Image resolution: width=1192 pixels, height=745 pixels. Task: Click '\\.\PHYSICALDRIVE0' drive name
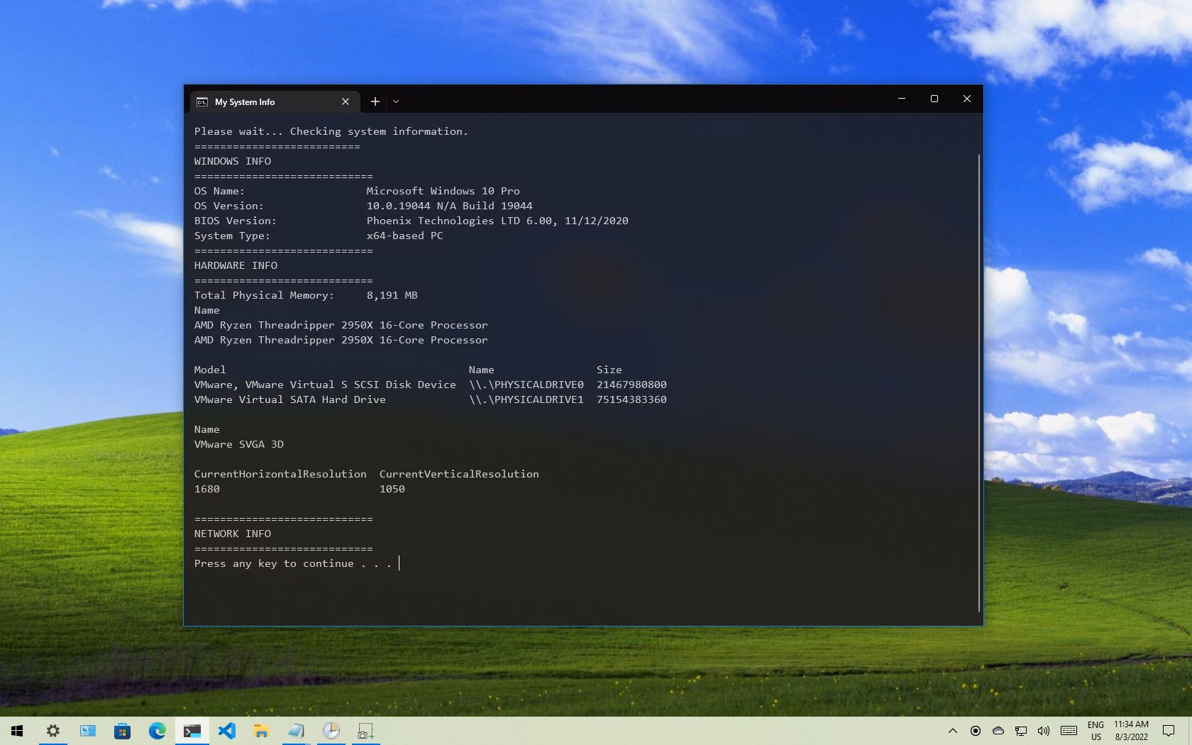click(x=526, y=385)
